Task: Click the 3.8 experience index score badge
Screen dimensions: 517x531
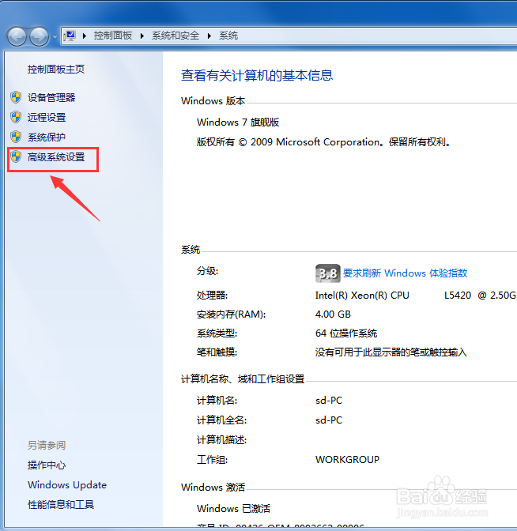Action: 327,273
